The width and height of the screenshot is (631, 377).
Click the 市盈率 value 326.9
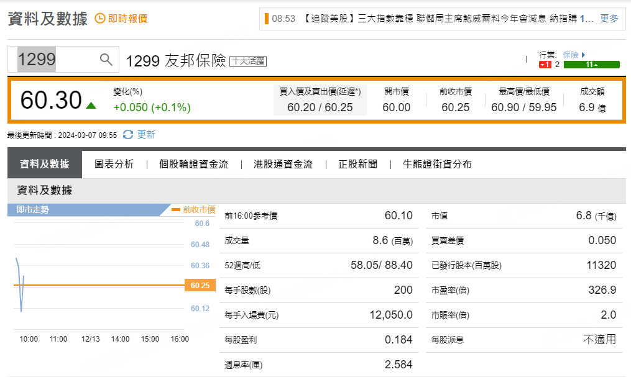click(602, 290)
